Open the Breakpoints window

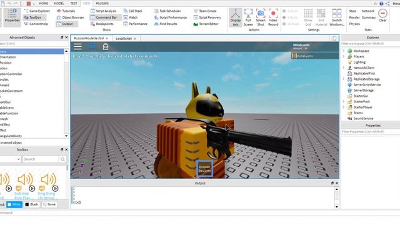(102, 24)
